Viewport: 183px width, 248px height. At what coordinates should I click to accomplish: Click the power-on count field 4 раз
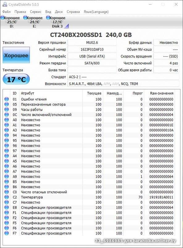(x=166, y=63)
